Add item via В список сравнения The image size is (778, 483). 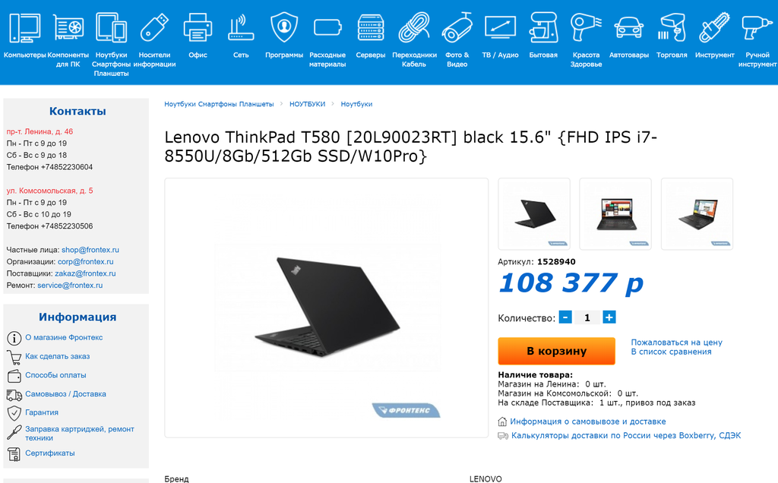coord(671,352)
